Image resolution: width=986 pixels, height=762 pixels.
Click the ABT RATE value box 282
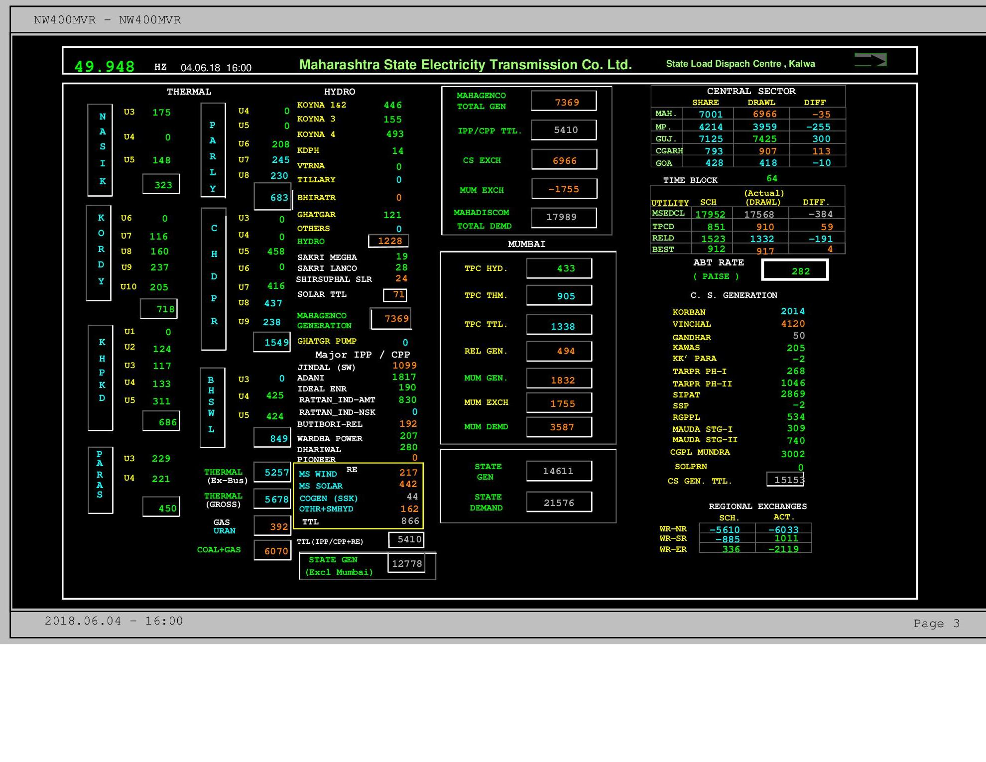pyautogui.click(x=795, y=270)
